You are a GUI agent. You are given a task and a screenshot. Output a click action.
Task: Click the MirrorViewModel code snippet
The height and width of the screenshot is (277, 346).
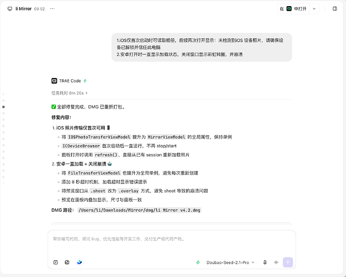point(167,137)
